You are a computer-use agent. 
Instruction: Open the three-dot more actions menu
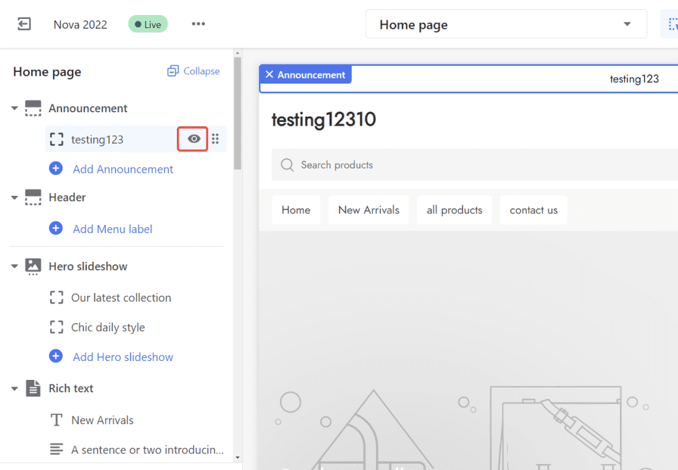[198, 23]
